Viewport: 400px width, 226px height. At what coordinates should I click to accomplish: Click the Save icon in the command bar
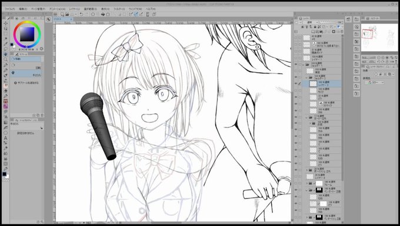click(72, 14)
